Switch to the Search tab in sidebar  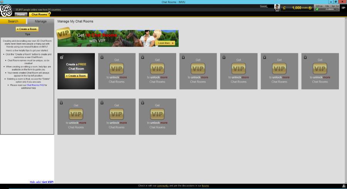click(13, 21)
